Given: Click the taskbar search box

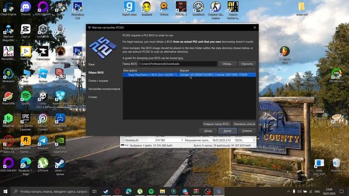Looking at the screenshot, I should (x=50, y=191).
